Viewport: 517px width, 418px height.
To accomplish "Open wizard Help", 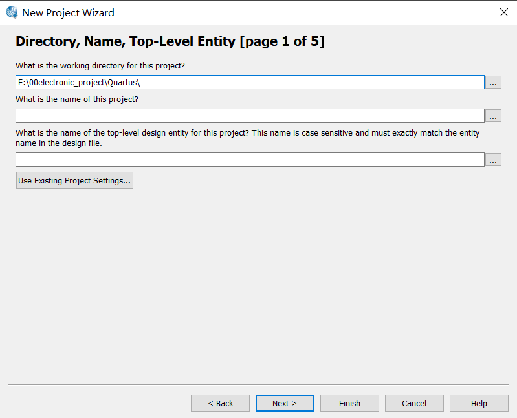I will pos(479,403).
